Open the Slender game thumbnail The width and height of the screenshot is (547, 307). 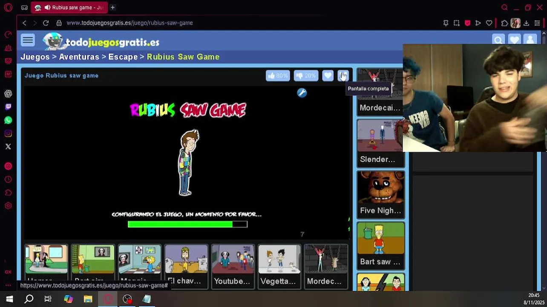point(380,143)
